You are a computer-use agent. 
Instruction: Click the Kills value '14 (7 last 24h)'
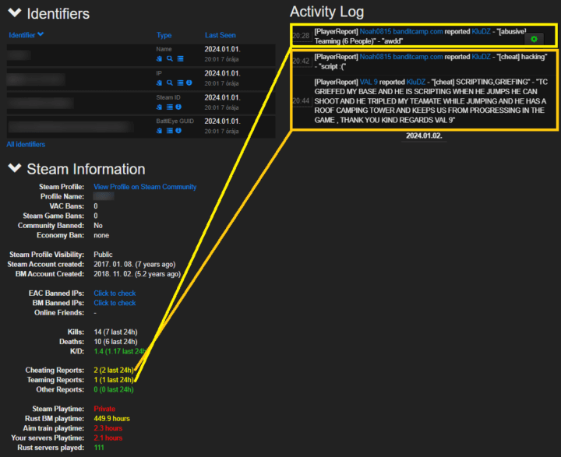click(115, 332)
